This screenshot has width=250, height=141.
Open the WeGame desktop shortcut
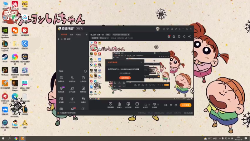[5, 71]
